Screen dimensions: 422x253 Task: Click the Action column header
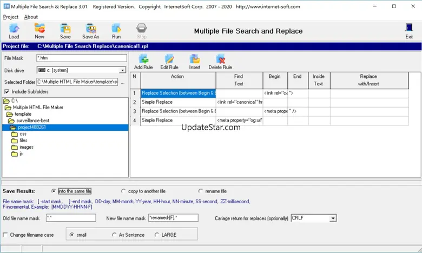click(178, 81)
